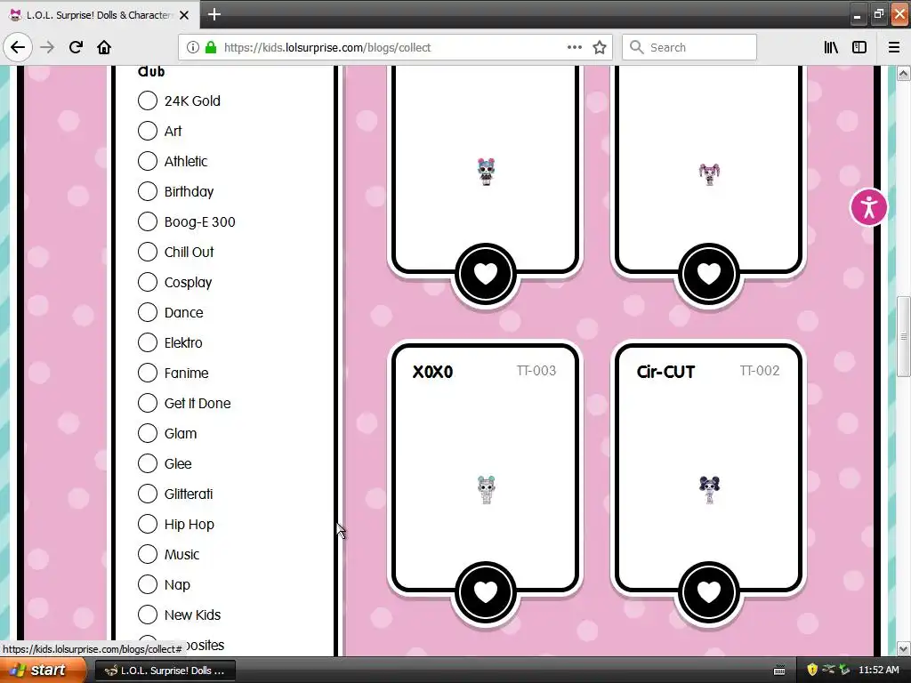Select the Fanime club radio button
This screenshot has height=683, width=911.
148,373
